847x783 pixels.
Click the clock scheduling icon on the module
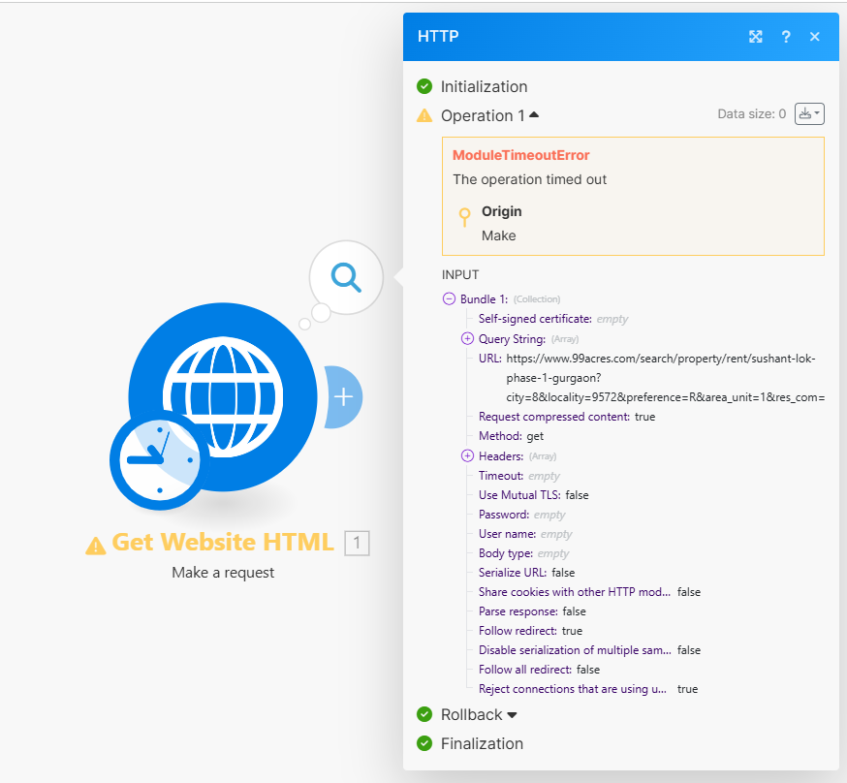tap(158, 460)
